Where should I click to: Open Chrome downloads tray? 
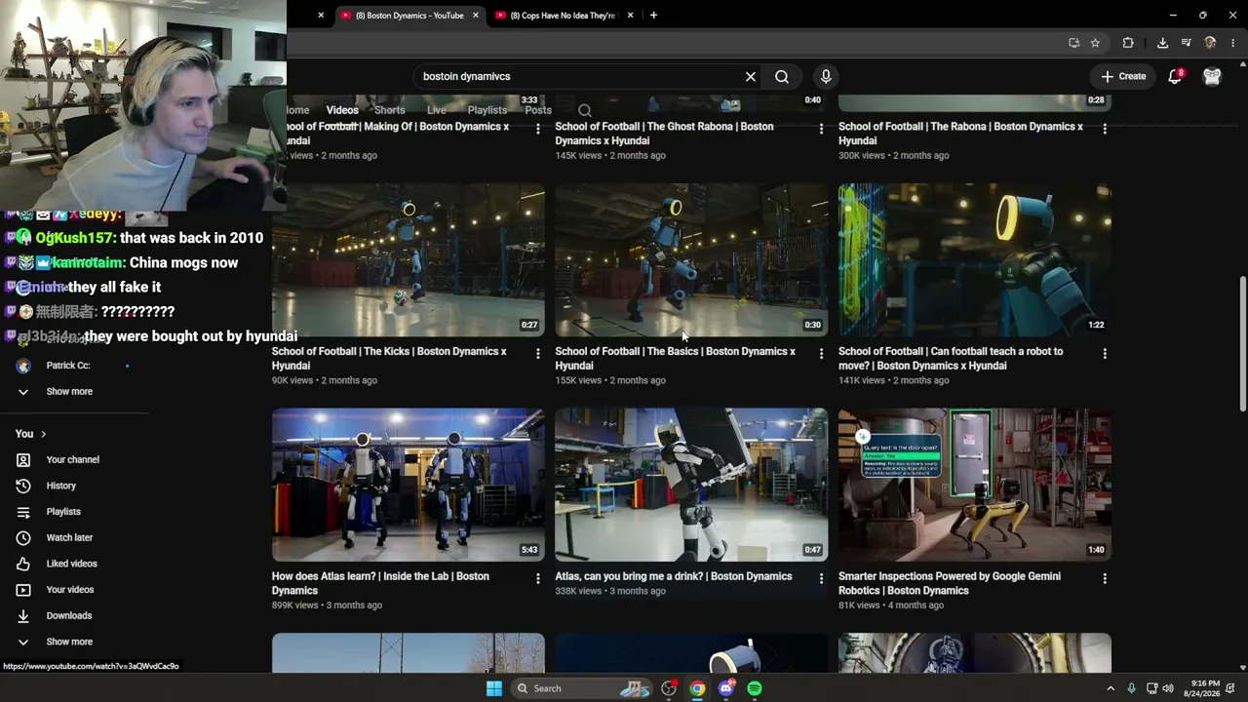click(1162, 43)
